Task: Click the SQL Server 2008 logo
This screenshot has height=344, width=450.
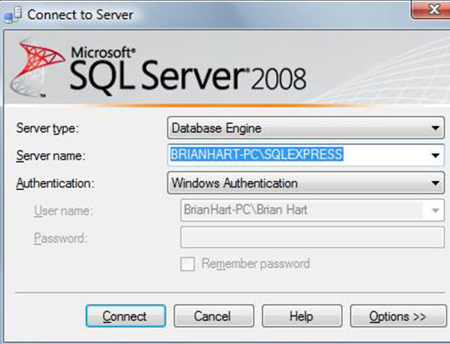Action: click(x=159, y=68)
